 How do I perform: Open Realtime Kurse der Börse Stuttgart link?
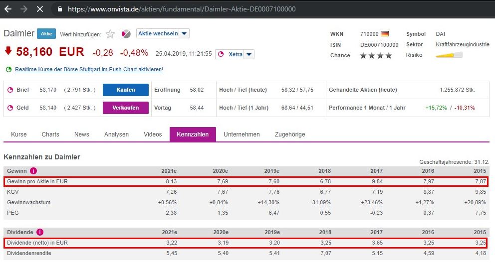click(89, 69)
